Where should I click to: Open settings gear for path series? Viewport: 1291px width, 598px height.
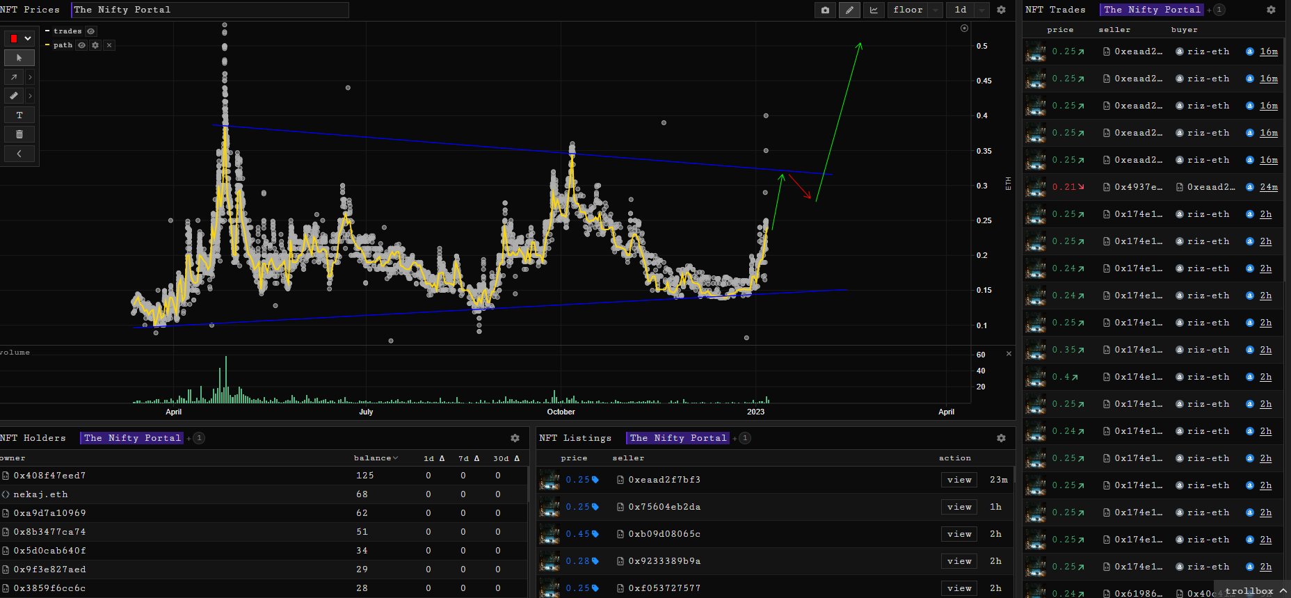tap(95, 45)
